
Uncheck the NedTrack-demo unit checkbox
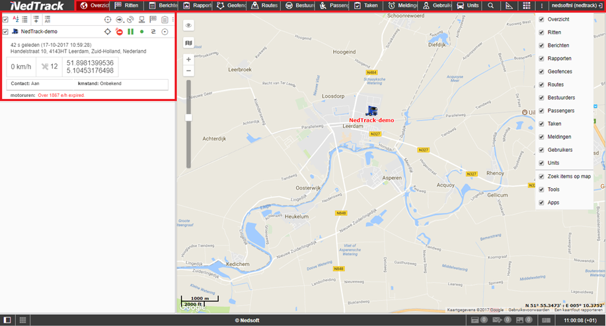(x=5, y=32)
